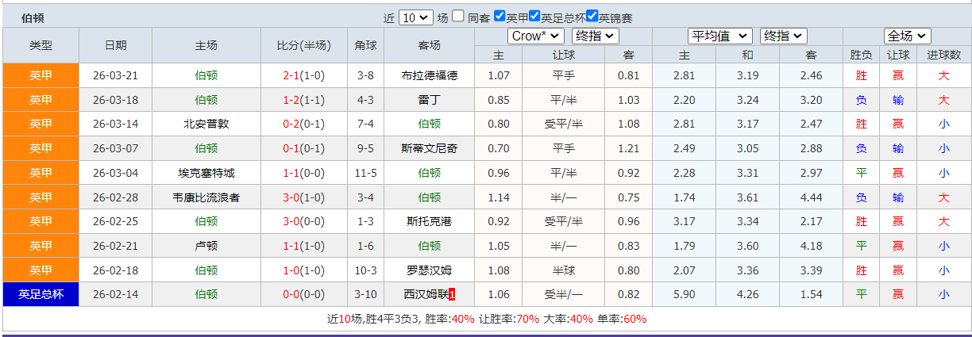
Task: Click the score 3-0(1-0) at 韦康比流浪者
Action: tap(305, 197)
